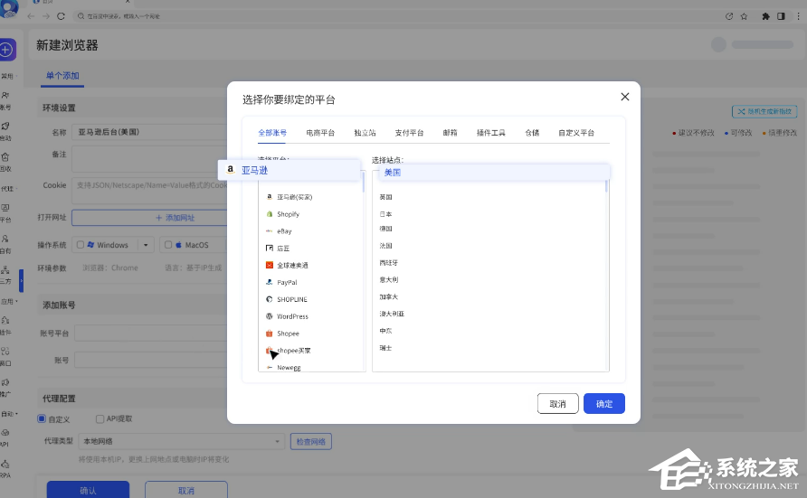Open the 代理类型 本地网络 dropdown
Viewport: 807px width, 498px height.
click(x=181, y=441)
